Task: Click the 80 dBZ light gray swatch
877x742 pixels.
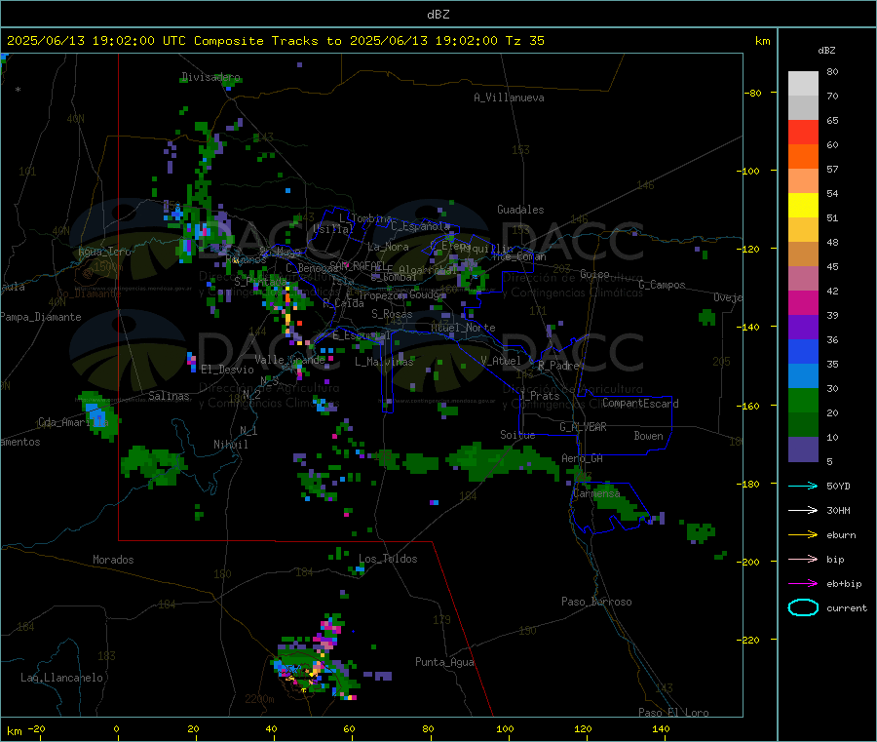Action: (803, 84)
